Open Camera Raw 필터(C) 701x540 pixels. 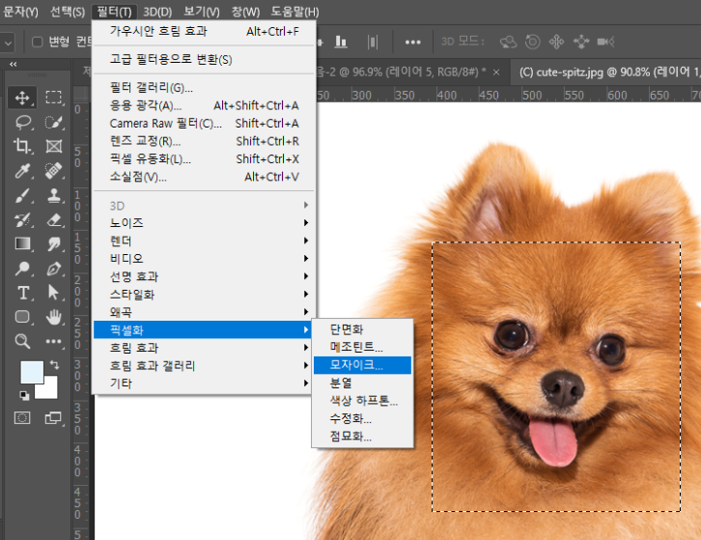pyautogui.click(x=204, y=124)
